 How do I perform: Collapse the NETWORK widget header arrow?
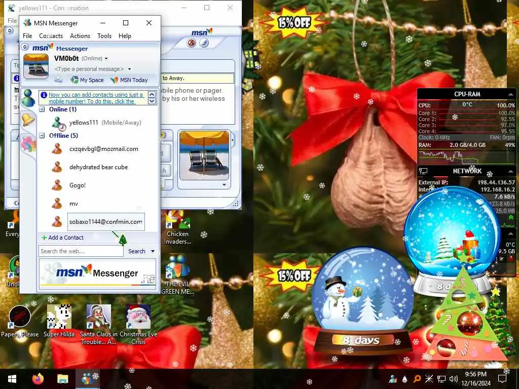(x=511, y=171)
